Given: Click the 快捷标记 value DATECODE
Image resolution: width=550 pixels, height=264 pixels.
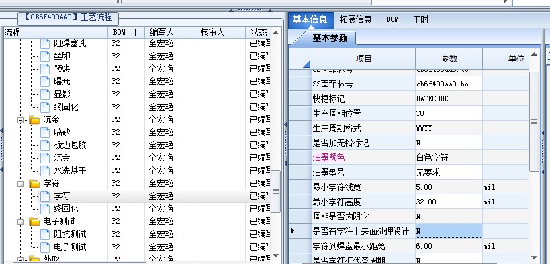Looking at the screenshot, I should point(449,98).
